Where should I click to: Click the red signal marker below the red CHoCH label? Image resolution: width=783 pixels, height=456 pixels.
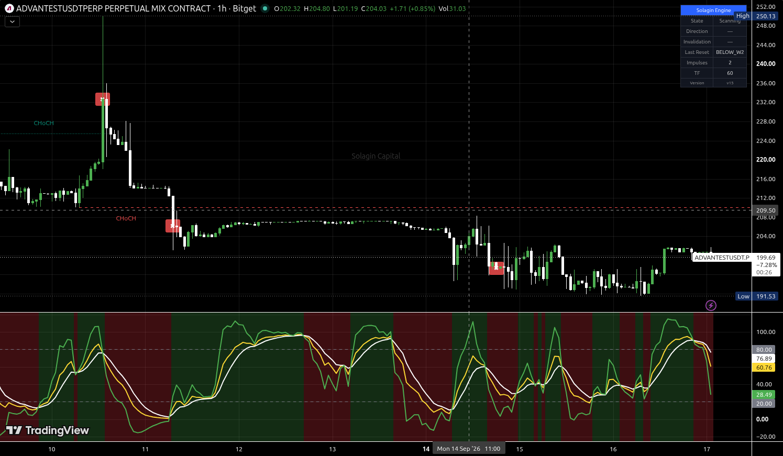pos(173,226)
